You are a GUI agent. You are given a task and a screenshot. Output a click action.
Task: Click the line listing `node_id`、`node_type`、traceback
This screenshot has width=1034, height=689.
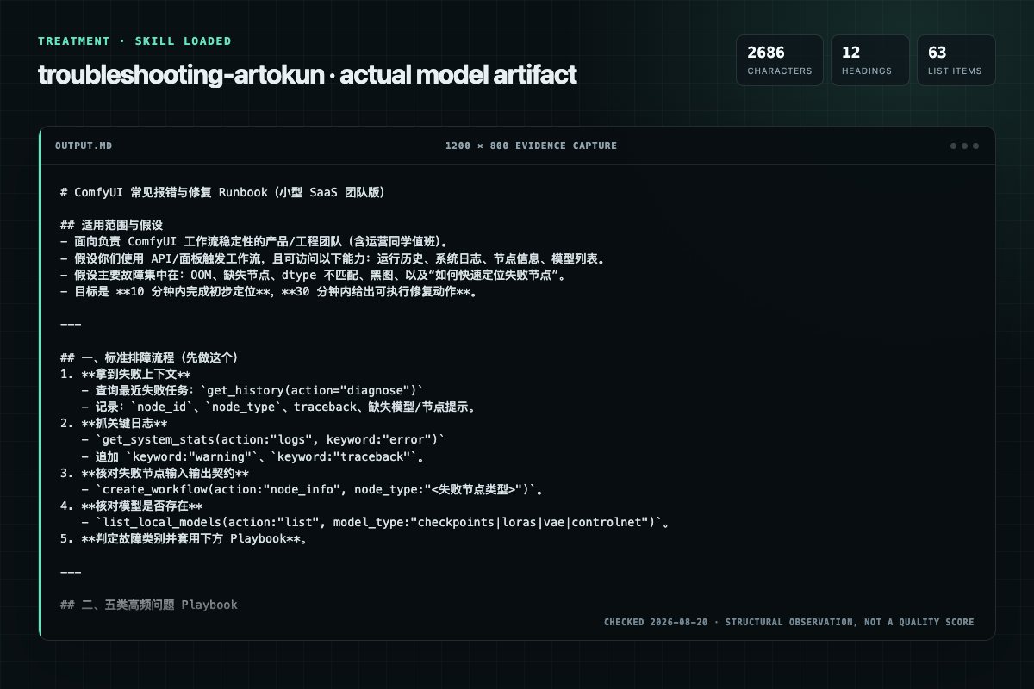[x=279, y=407]
